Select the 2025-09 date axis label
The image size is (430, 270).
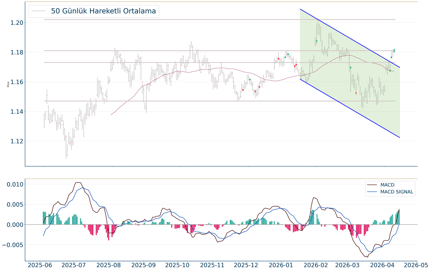click(x=144, y=265)
